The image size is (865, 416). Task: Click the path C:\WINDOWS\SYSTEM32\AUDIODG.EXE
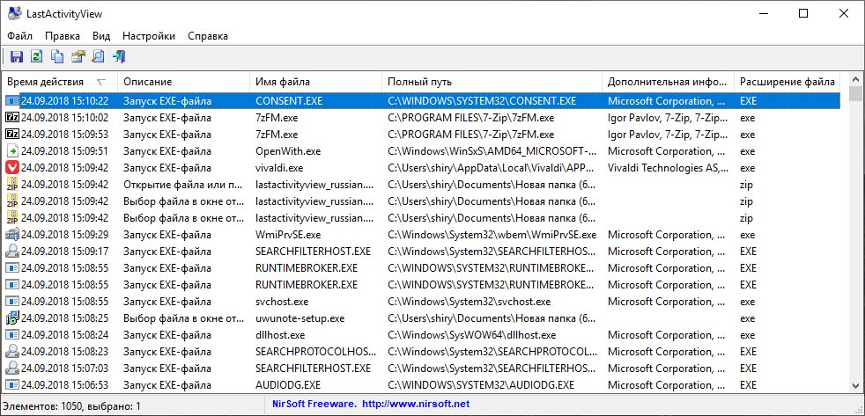point(480,385)
